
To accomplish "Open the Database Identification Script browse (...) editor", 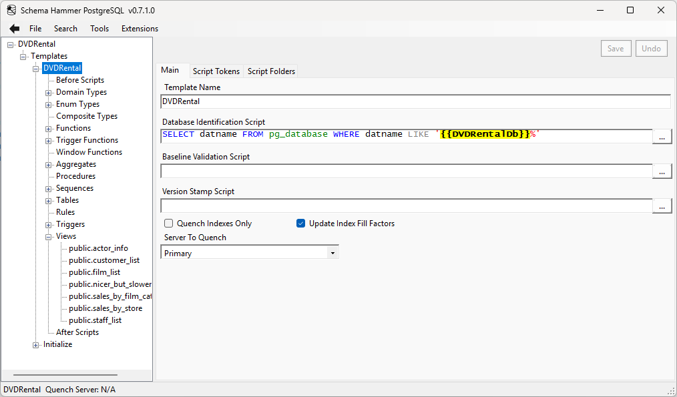I will coord(662,136).
